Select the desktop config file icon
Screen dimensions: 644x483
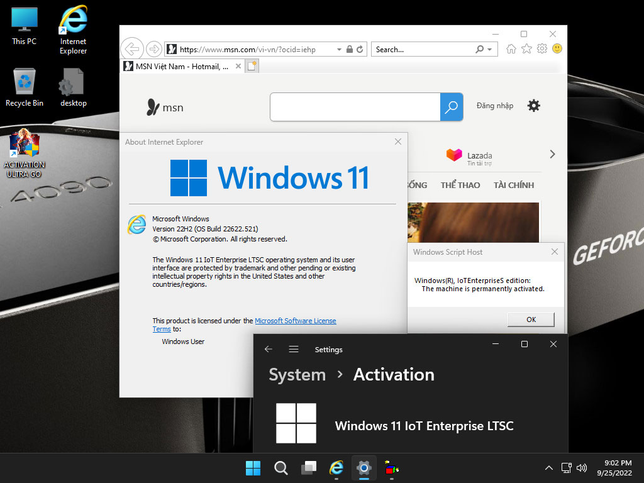73,87
